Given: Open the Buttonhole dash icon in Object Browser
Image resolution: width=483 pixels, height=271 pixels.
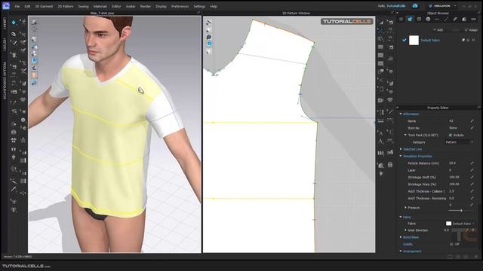Looking at the screenshot, I should click(x=437, y=19).
